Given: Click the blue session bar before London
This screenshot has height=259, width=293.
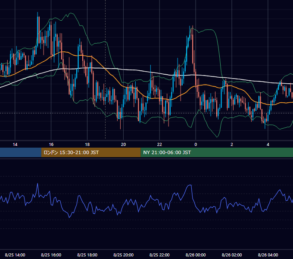Looking at the screenshot, I should (21, 152).
